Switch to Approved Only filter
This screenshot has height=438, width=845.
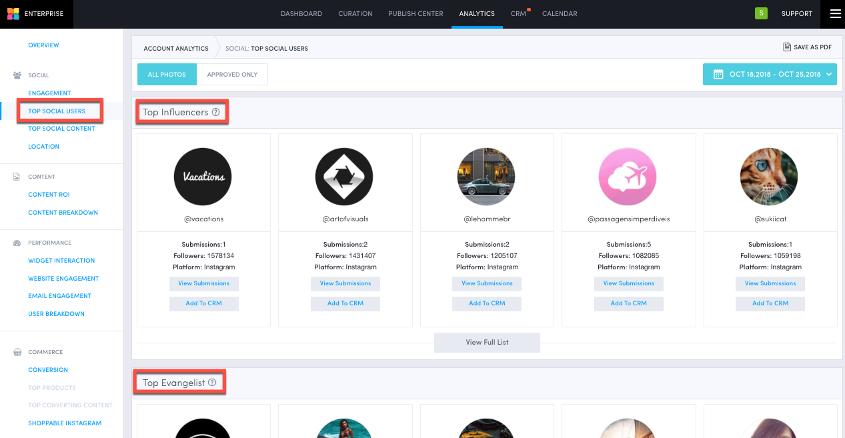[x=232, y=75]
